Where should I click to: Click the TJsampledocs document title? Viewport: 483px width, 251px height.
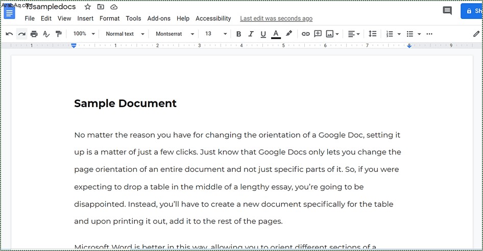[51, 7]
